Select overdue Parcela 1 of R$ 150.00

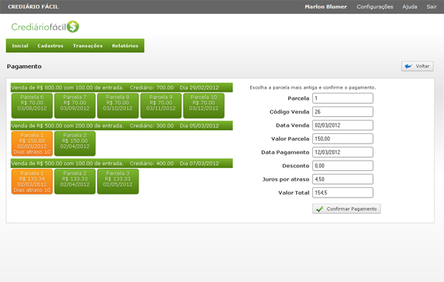[32, 144]
